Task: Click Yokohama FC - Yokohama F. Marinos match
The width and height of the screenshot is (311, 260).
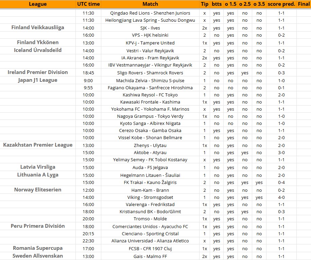Action: pyautogui.click(x=150, y=109)
